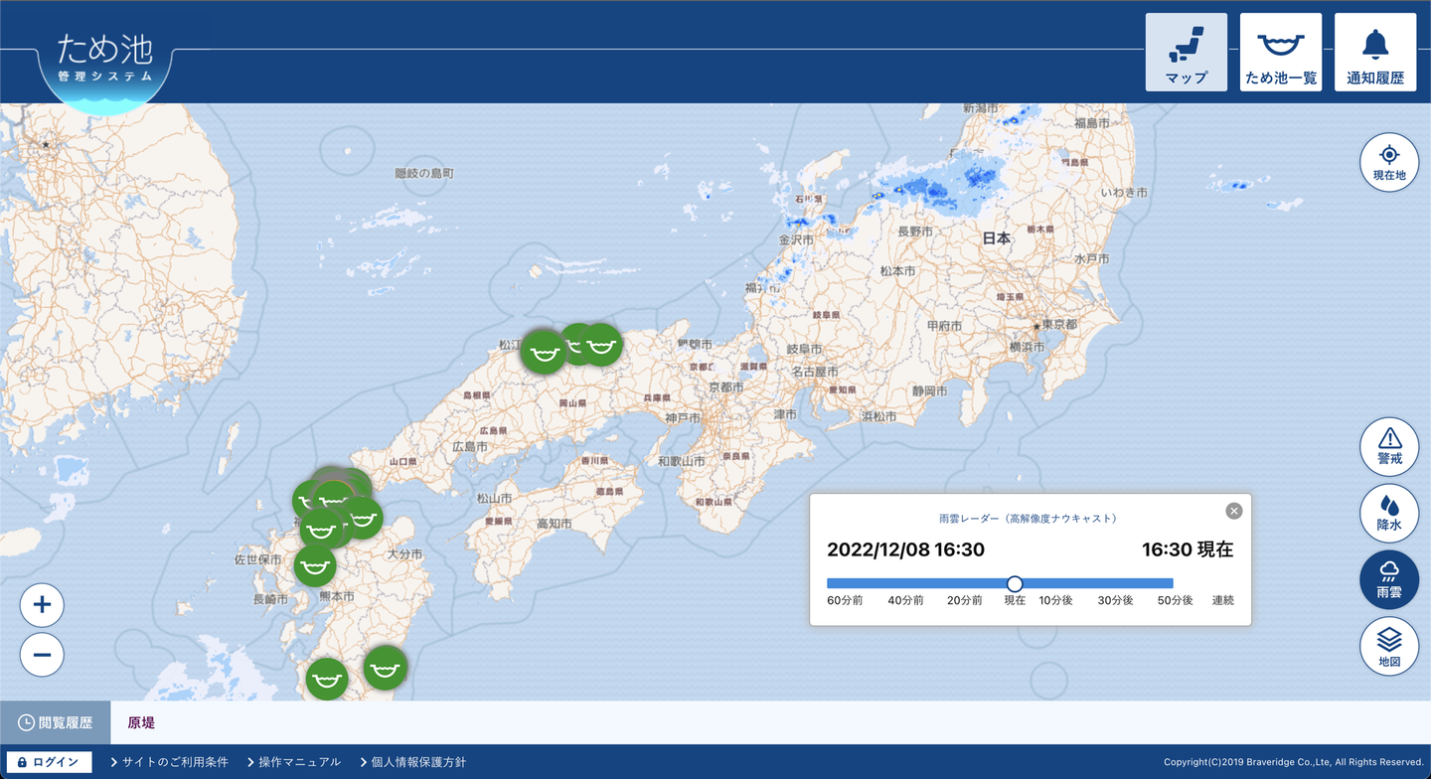Open 通知履歴 notification history bell
The width and height of the screenshot is (1431, 779).
click(1374, 53)
